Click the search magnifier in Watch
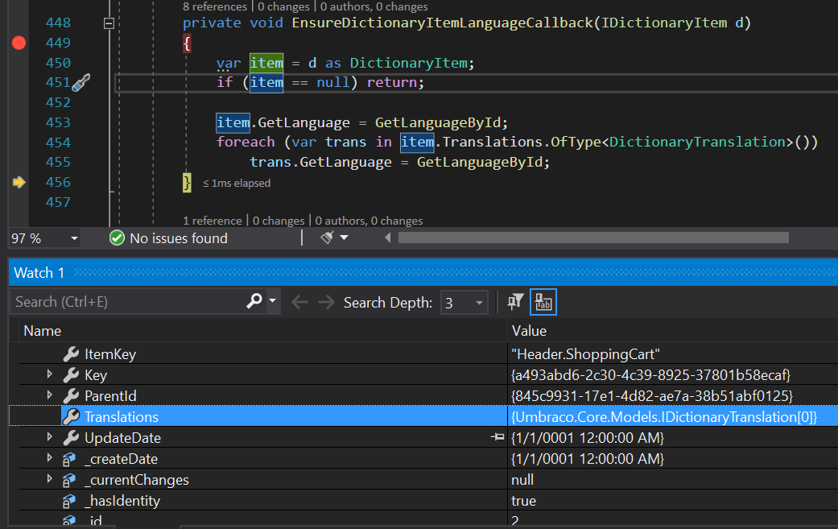Screen dimensions: 838x529 [x=254, y=301]
